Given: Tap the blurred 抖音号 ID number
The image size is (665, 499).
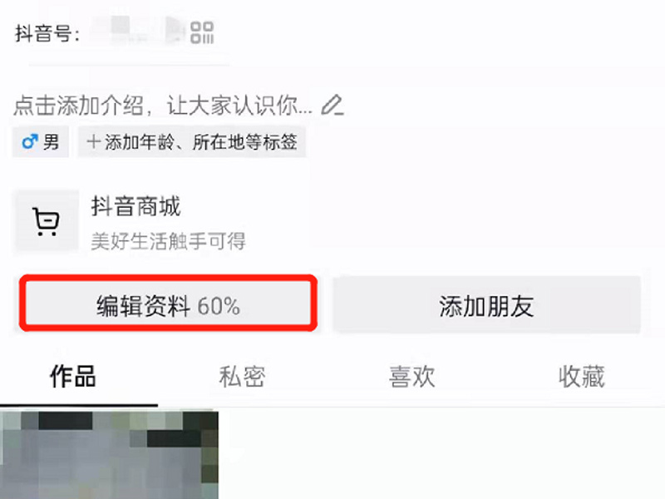Looking at the screenshot, I should pyautogui.click(x=135, y=31).
